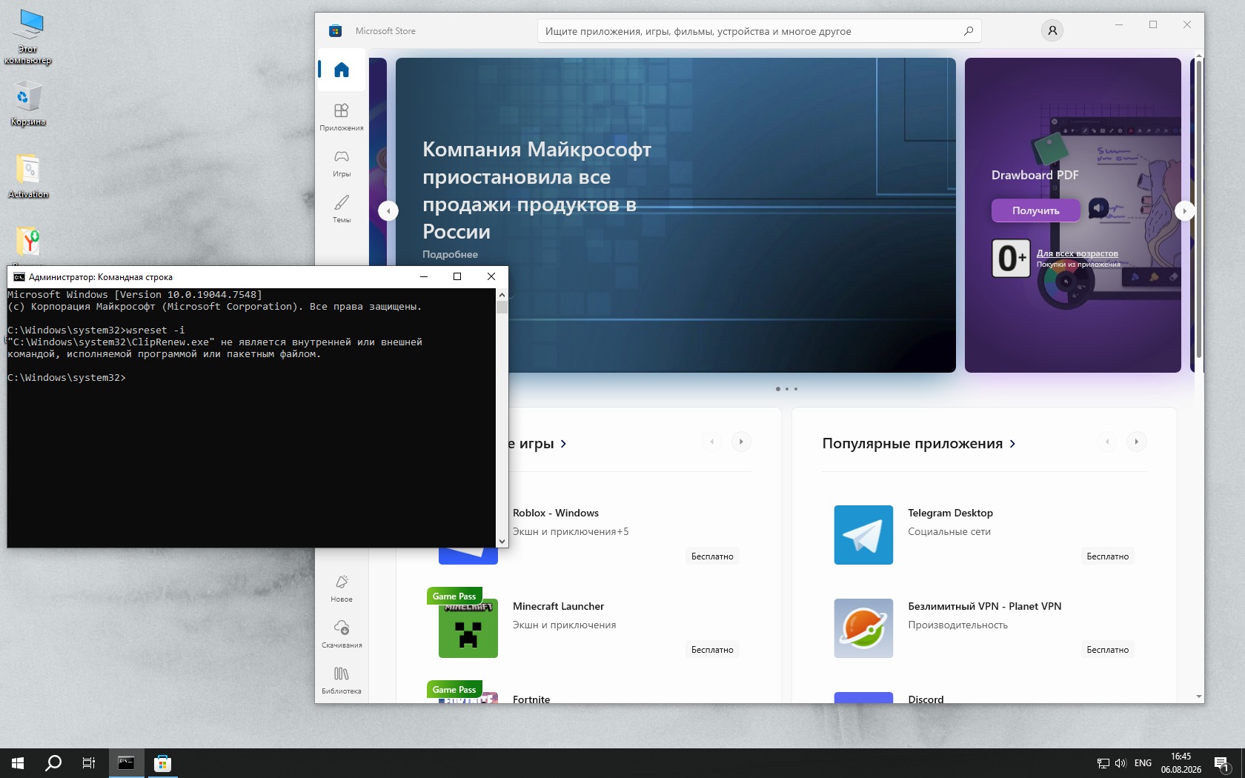Show next hero banner slide
The width and height of the screenshot is (1245, 778).
click(1184, 211)
